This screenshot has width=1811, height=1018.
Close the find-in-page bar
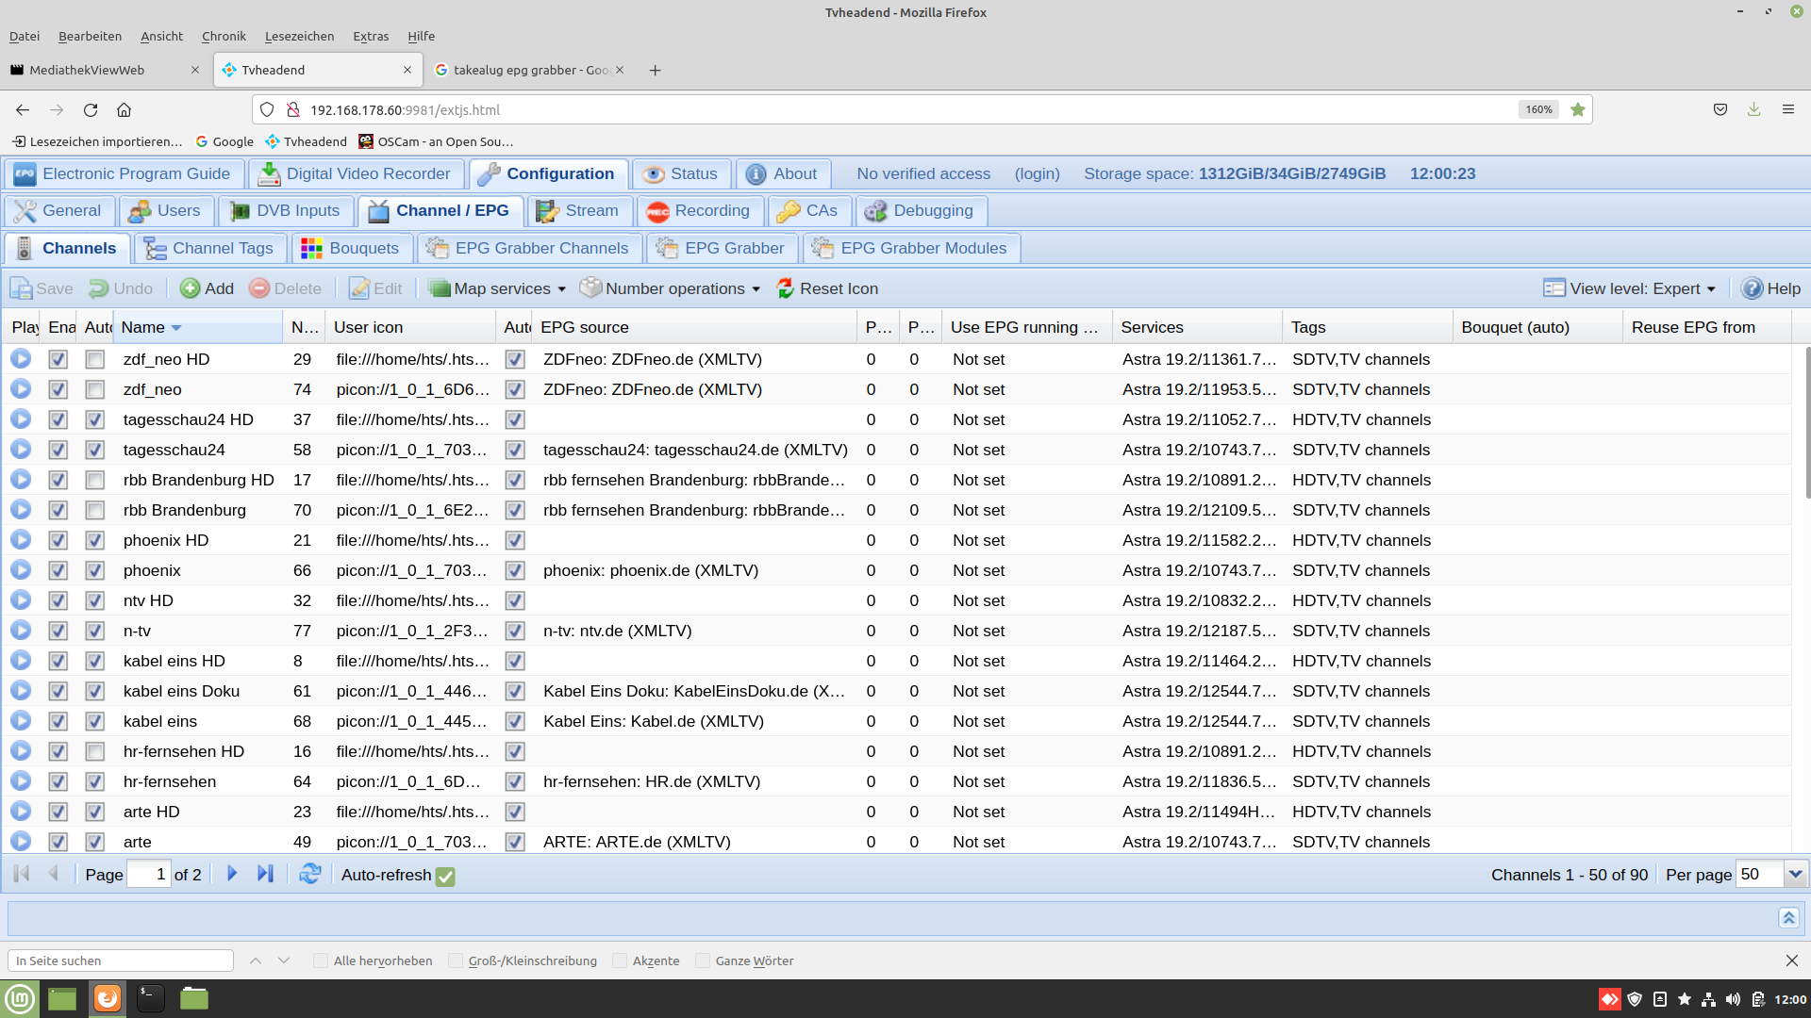point(1791,961)
